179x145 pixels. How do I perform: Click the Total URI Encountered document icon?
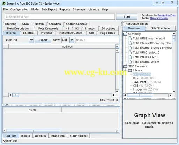coord(130,38)
